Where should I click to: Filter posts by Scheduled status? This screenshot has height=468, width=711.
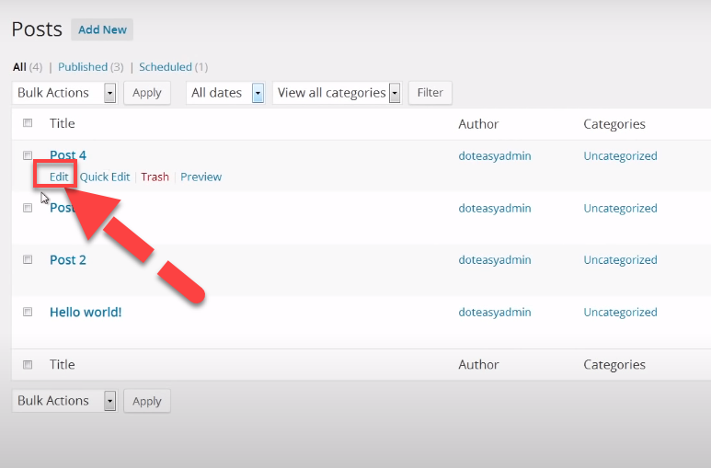[x=166, y=67]
